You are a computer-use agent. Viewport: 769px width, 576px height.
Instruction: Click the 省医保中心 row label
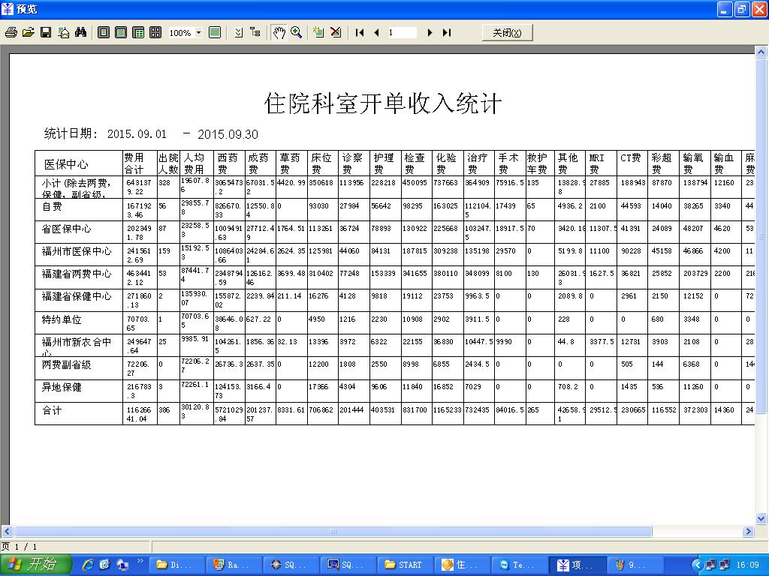pyautogui.click(x=66, y=229)
